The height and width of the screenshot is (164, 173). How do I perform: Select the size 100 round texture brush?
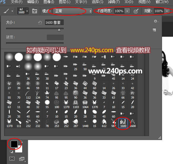tap(57, 104)
